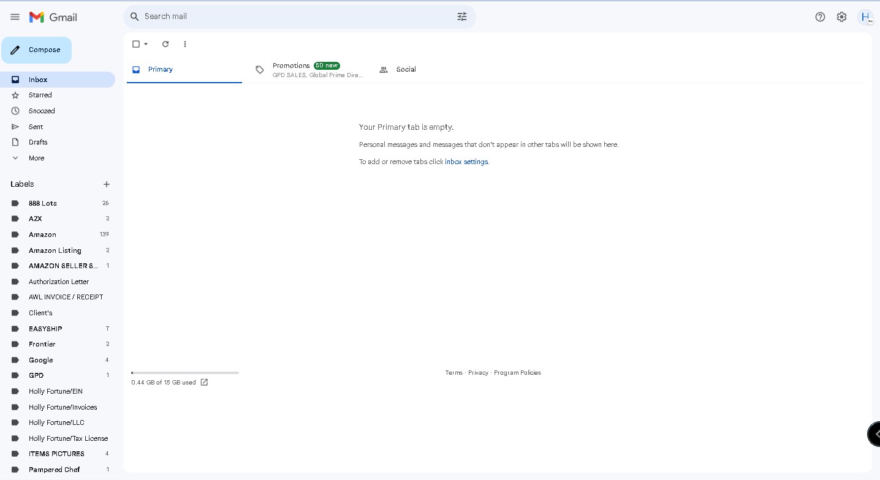Switch to the Promotions tab

pos(308,70)
